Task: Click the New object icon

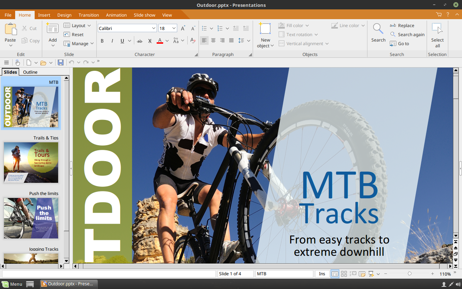Action: tap(265, 29)
